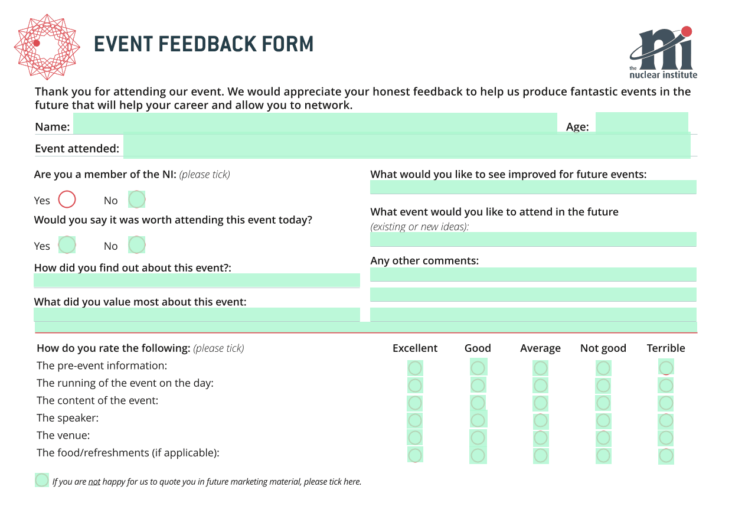Click the Age input field
The image size is (732, 516).
642,123
